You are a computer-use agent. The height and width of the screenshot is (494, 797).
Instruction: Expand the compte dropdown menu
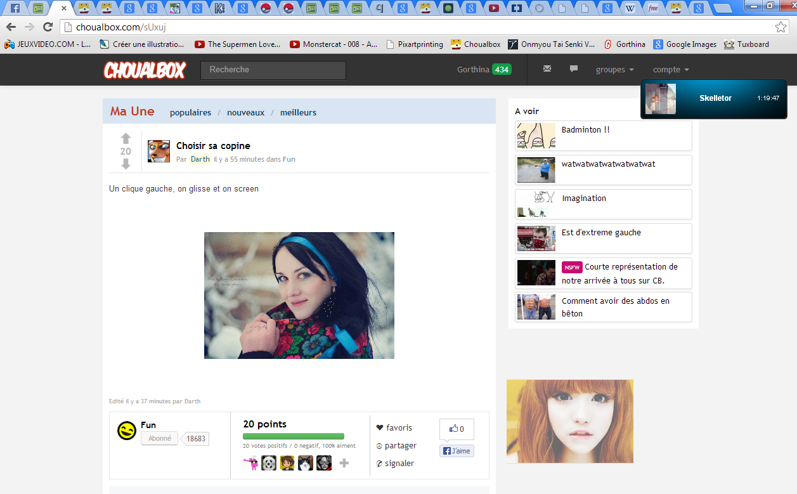tap(671, 70)
